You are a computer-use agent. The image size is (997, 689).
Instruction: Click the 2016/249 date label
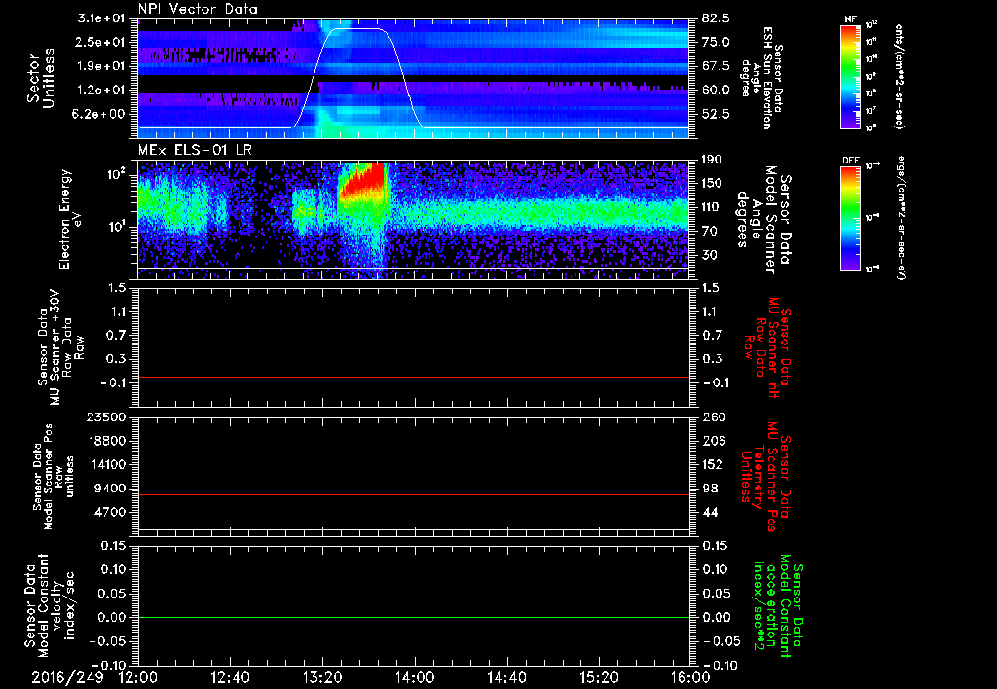(x=67, y=678)
